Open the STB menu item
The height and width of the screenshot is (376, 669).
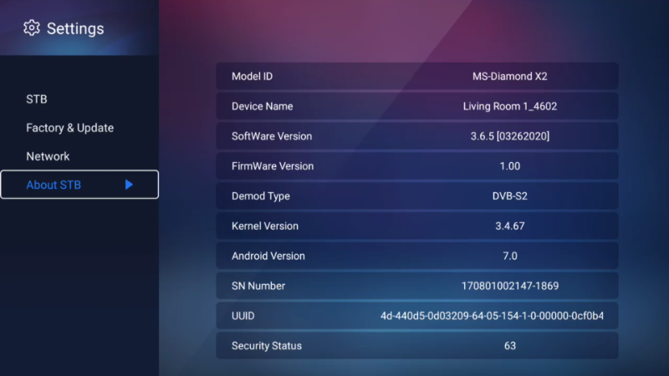click(x=37, y=99)
